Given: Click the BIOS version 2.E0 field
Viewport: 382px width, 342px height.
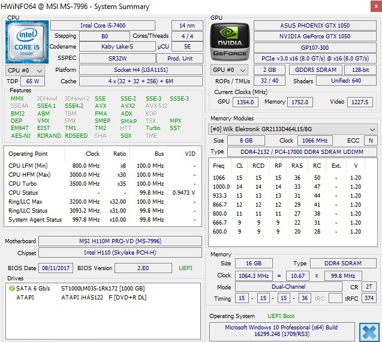Looking at the screenshot, I should [143, 268].
